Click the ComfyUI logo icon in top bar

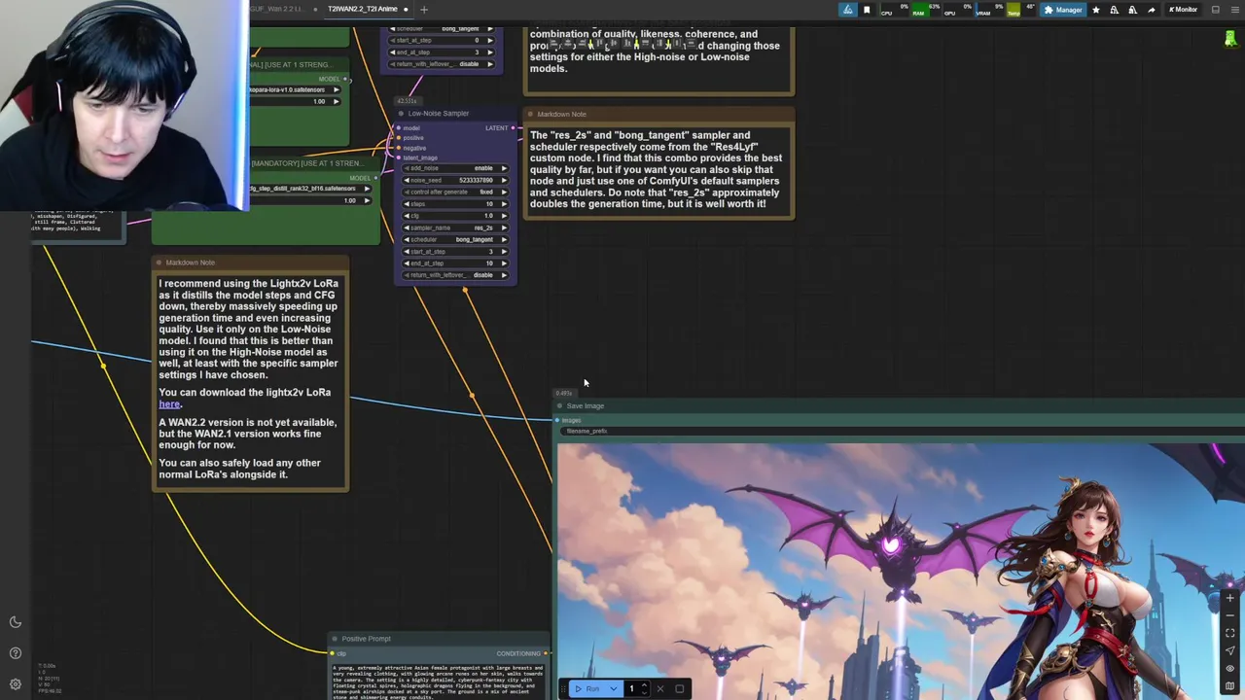point(848,10)
